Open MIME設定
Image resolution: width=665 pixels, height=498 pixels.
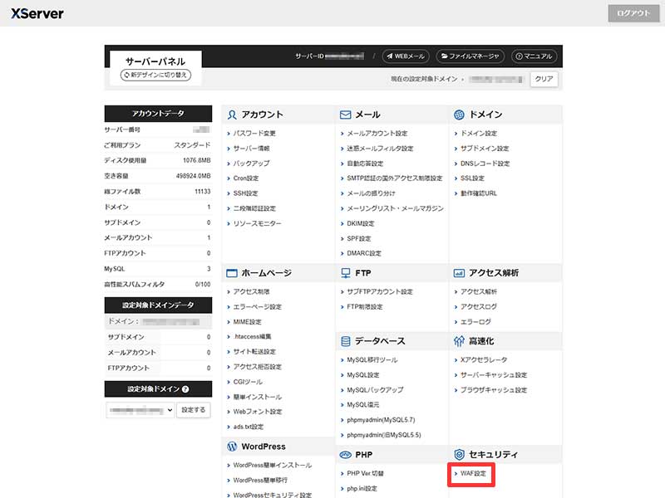[247, 322]
